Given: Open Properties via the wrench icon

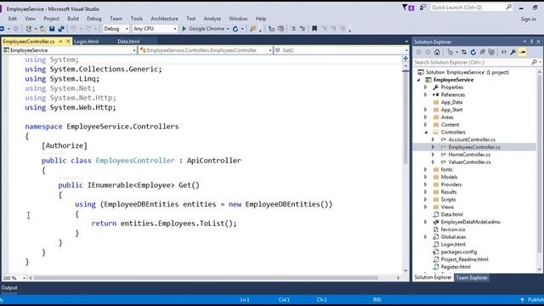Looking at the screenshot, I should point(513,52).
